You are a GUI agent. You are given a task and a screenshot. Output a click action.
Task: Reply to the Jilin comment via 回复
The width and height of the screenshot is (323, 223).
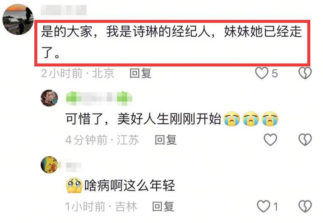[163, 206]
